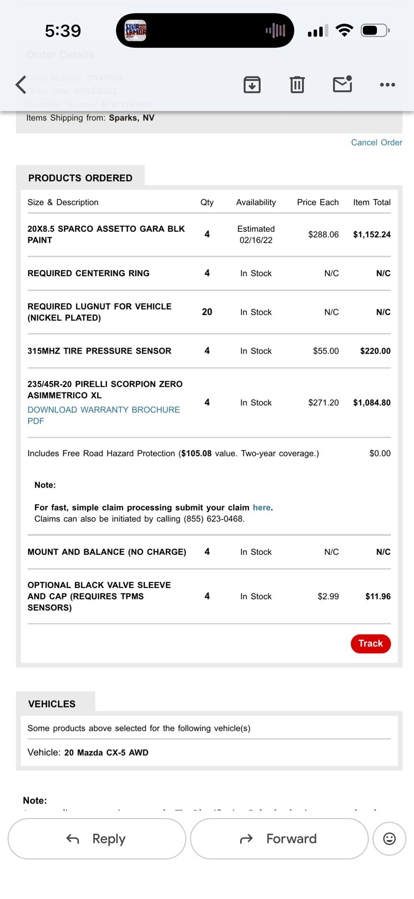Select the Products Ordered section header

tap(80, 178)
